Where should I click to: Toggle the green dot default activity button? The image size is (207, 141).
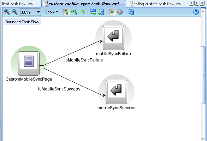pyautogui.click(x=112, y=12)
